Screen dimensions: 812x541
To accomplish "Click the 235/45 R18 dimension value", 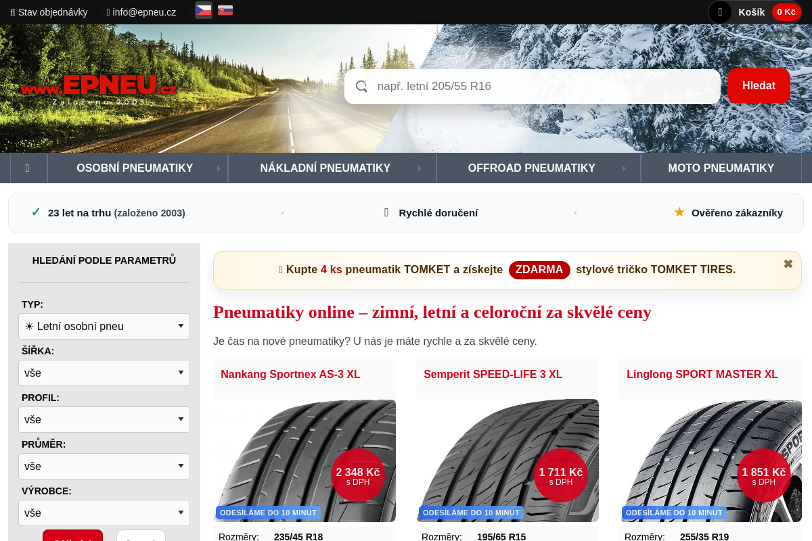I will (x=298, y=537).
